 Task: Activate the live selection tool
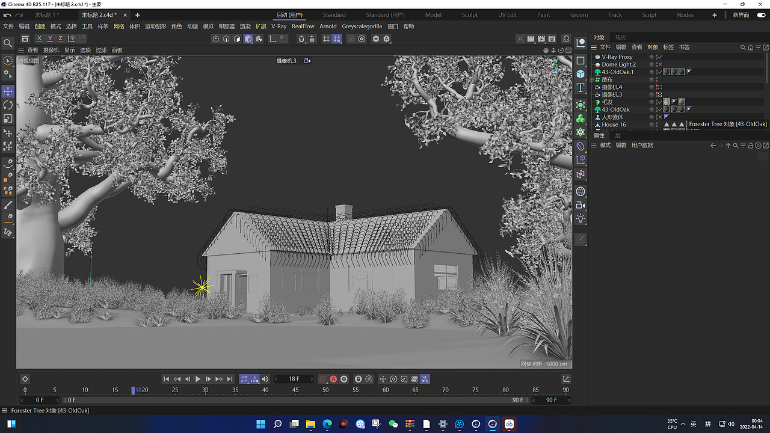pyautogui.click(x=8, y=61)
